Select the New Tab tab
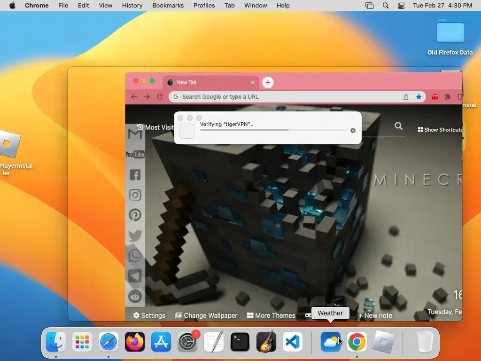The image size is (481, 361). [211, 82]
